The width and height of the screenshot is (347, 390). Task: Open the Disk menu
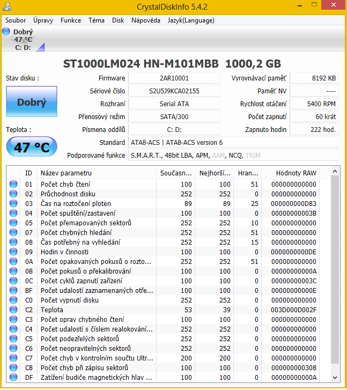(118, 20)
